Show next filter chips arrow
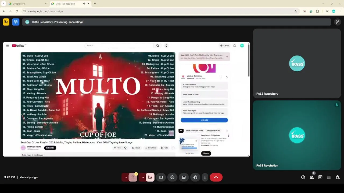This screenshot has height=193, width=344. point(227,131)
